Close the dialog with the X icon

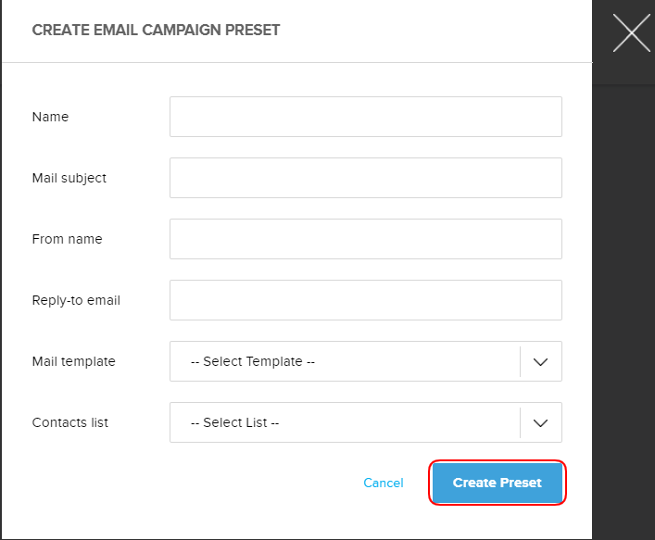pos(631,32)
